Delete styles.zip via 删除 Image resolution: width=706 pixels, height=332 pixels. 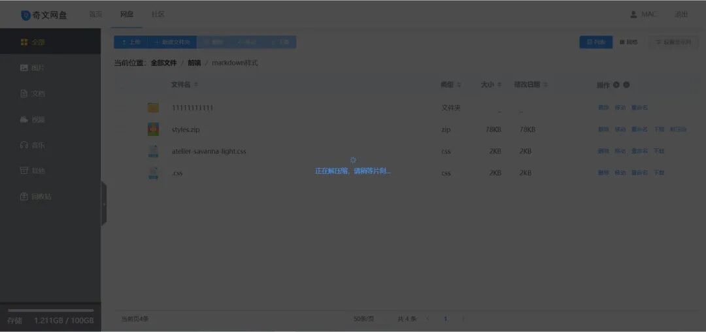click(603, 129)
